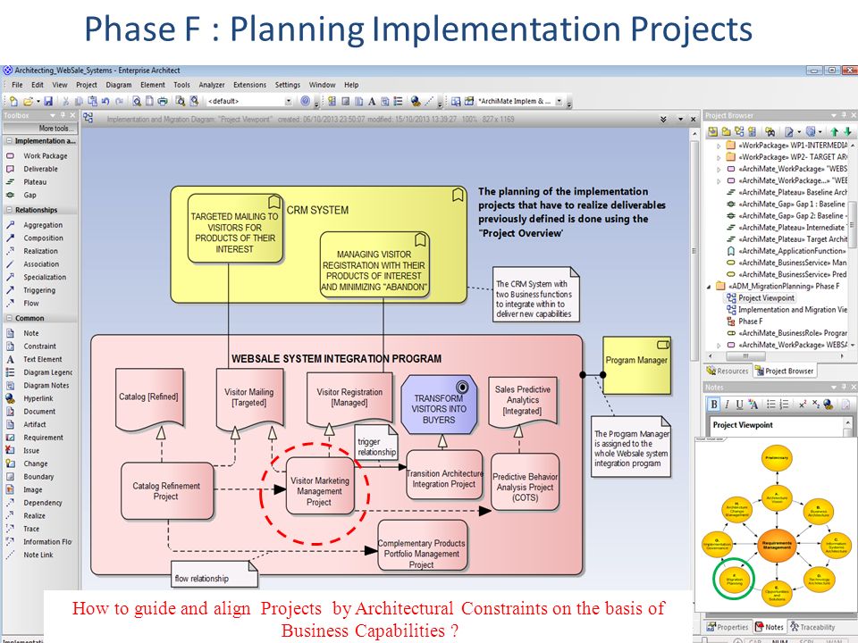Switch to the Resources tab
Viewport: 858px width, 643px height.
[728, 371]
